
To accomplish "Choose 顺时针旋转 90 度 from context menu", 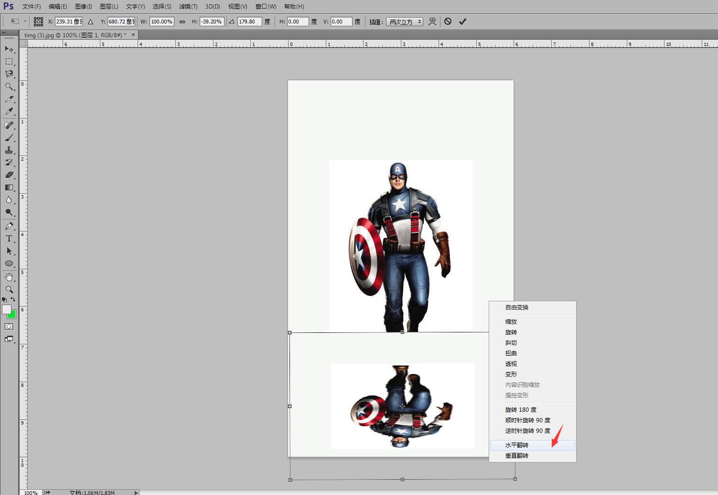I will [x=533, y=420].
